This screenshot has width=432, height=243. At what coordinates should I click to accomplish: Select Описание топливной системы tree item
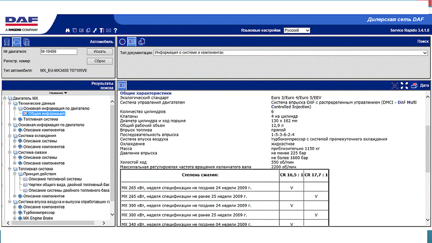coord(55,179)
